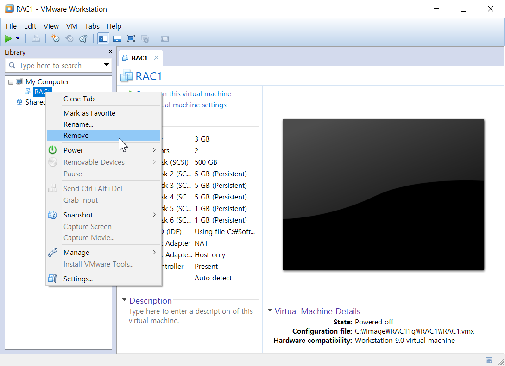Choose Remove from the context menu

coord(103,136)
